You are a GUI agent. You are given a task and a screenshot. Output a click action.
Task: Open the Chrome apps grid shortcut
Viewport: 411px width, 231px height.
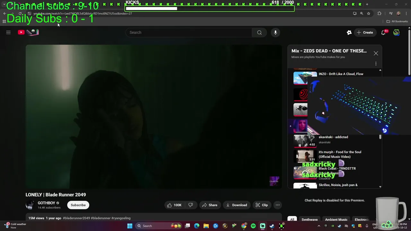4,21
